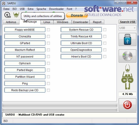Tick the Hiren's Boot CD checkbox
Image resolution: width=139 pixels, height=125 pixels.
click(105, 56)
